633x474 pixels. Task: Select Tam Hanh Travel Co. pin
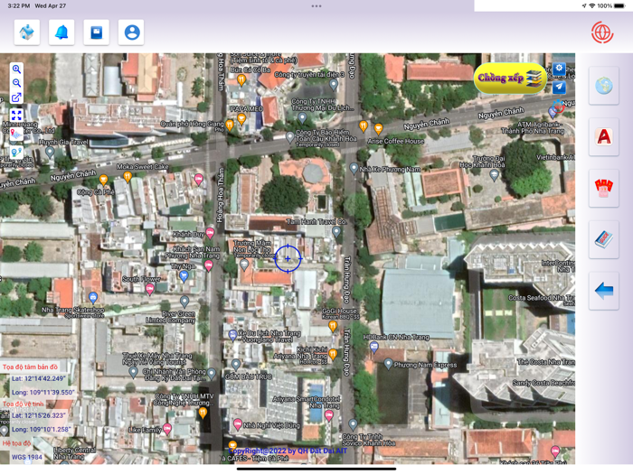(336, 231)
